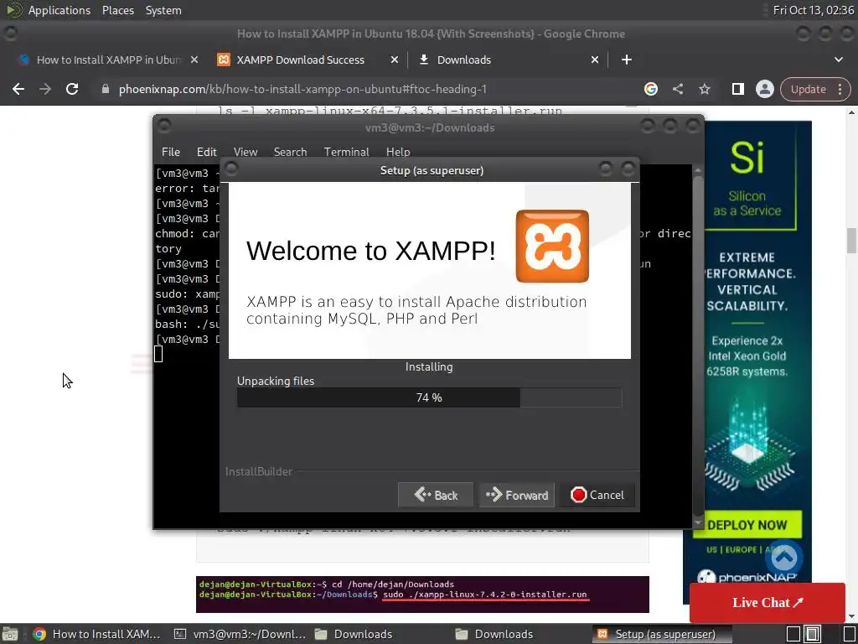Image resolution: width=858 pixels, height=644 pixels.
Task: Close the XAMPP Download Success tab
Action: point(395,60)
